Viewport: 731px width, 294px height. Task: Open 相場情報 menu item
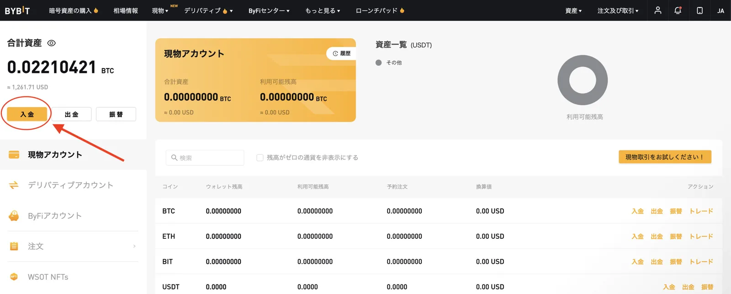pyautogui.click(x=126, y=10)
